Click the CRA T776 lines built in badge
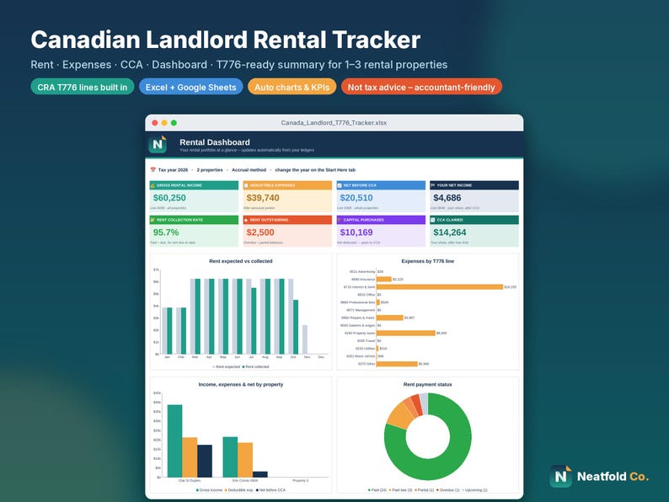 (83, 87)
